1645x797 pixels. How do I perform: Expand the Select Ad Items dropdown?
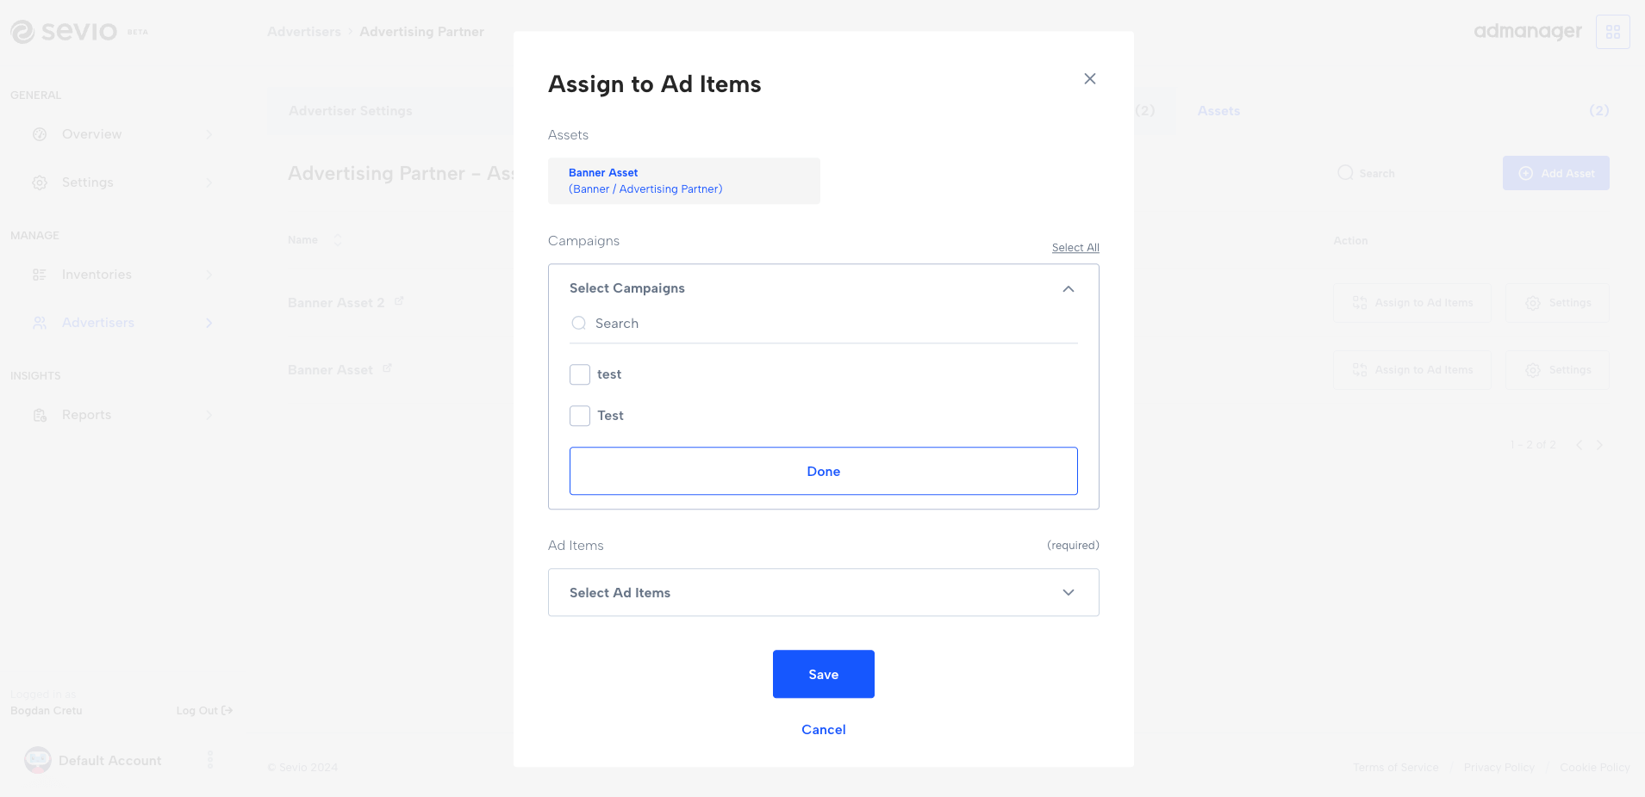pos(1069,592)
